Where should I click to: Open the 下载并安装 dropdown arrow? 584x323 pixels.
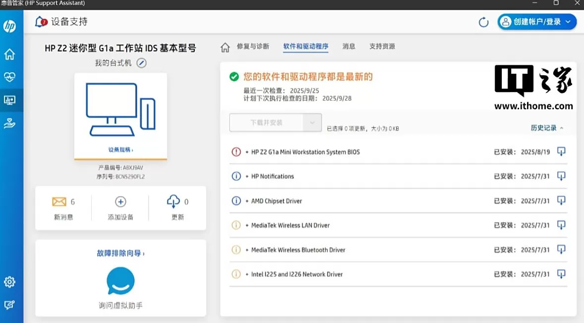pos(312,123)
